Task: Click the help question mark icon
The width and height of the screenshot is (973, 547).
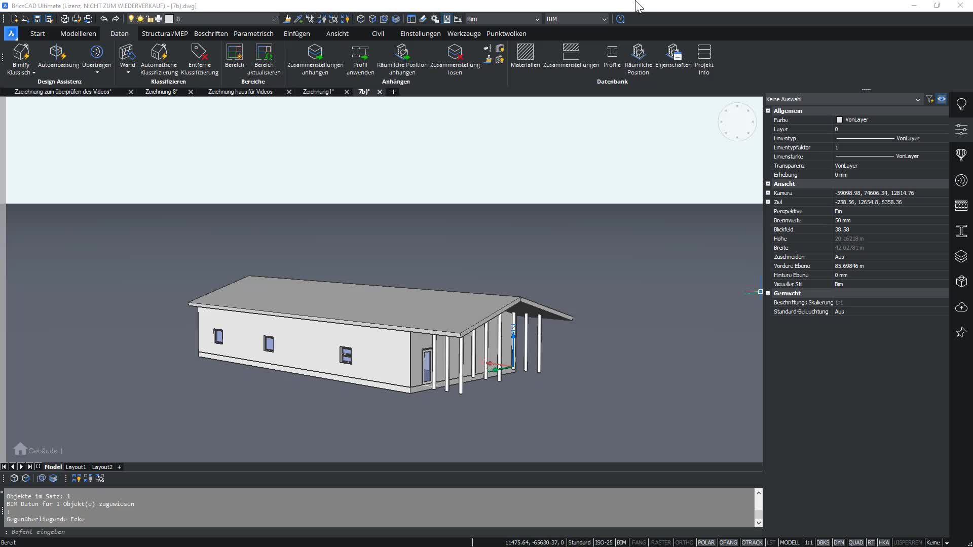Action: tap(620, 19)
